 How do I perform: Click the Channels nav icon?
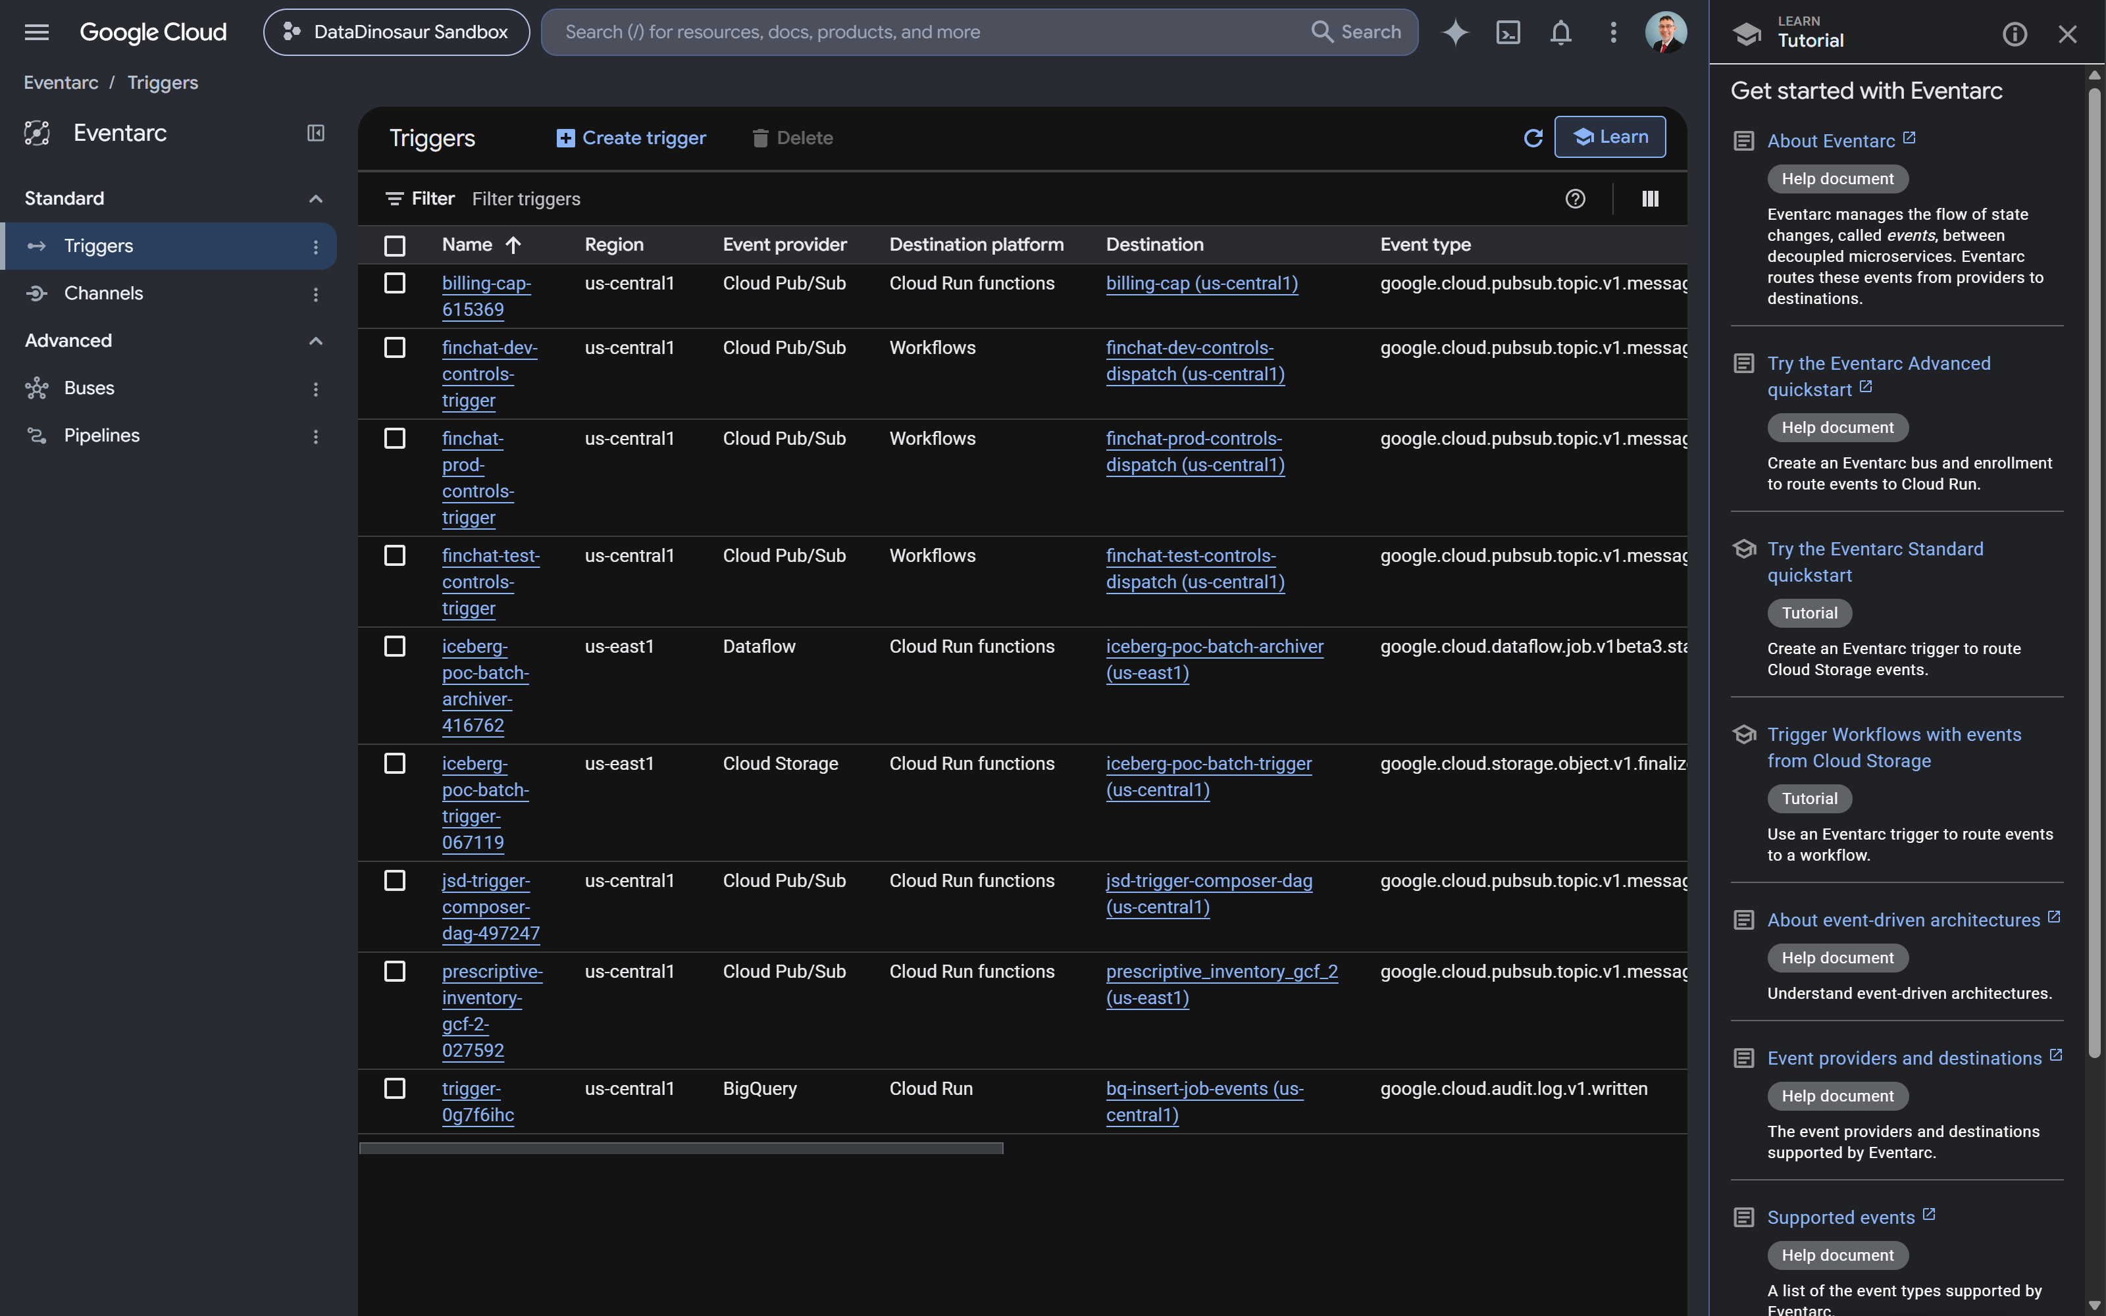pyautogui.click(x=37, y=293)
